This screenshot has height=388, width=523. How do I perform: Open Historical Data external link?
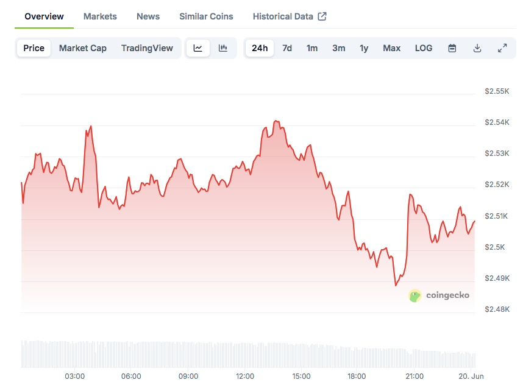click(x=290, y=16)
